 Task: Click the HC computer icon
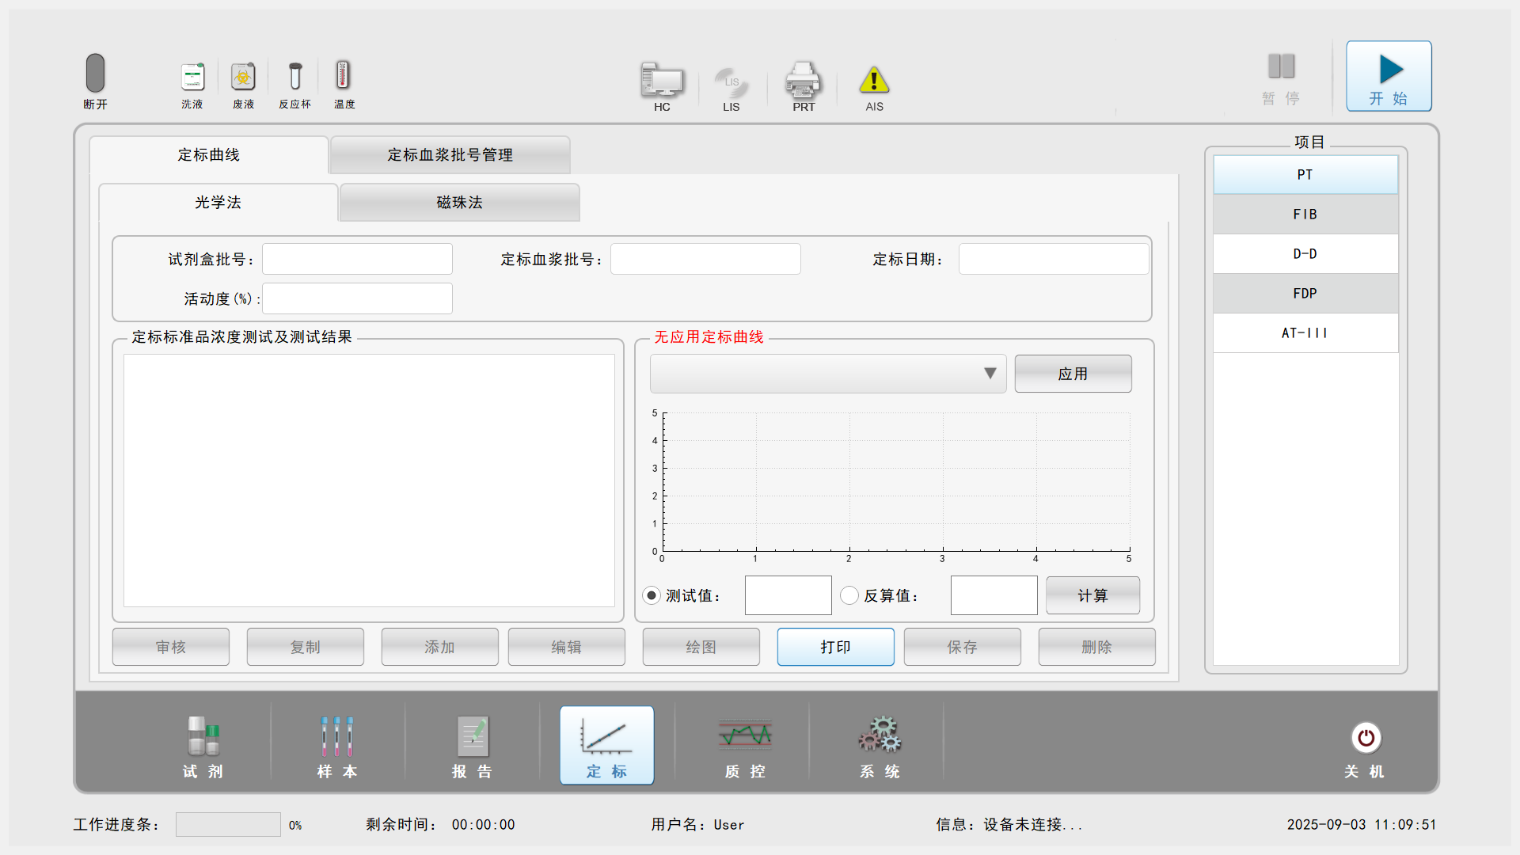pos(662,80)
